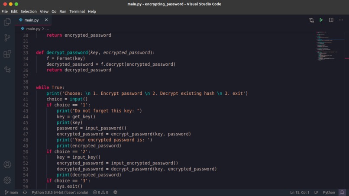Open the Source Control view
The image size is (349, 196).
(7, 38)
